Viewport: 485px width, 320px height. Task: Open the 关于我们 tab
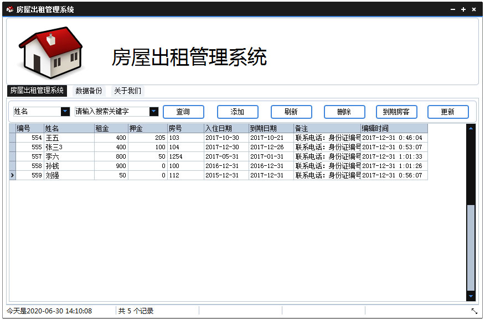coord(128,91)
